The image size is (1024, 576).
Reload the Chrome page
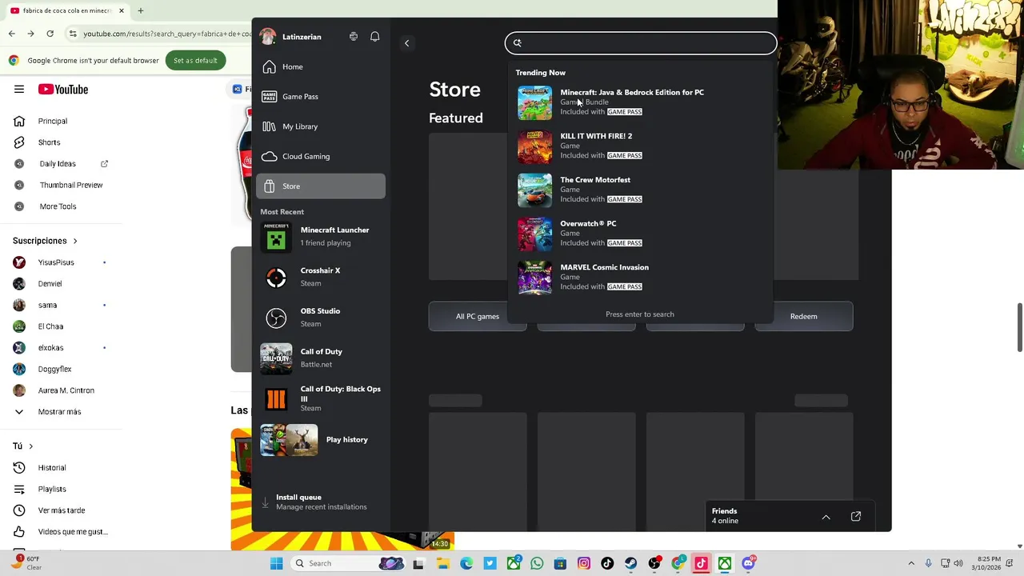[50, 34]
